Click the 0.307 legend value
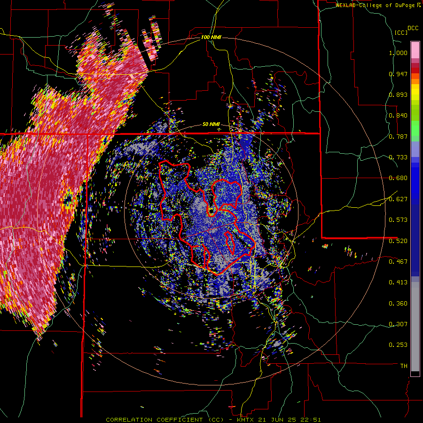This screenshot has width=423, height=423. (398, 324)
